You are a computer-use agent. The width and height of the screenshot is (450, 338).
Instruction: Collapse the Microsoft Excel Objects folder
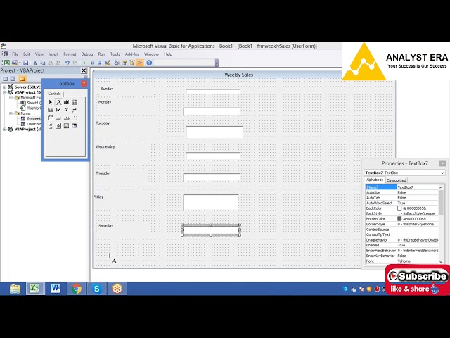point(11,98)
